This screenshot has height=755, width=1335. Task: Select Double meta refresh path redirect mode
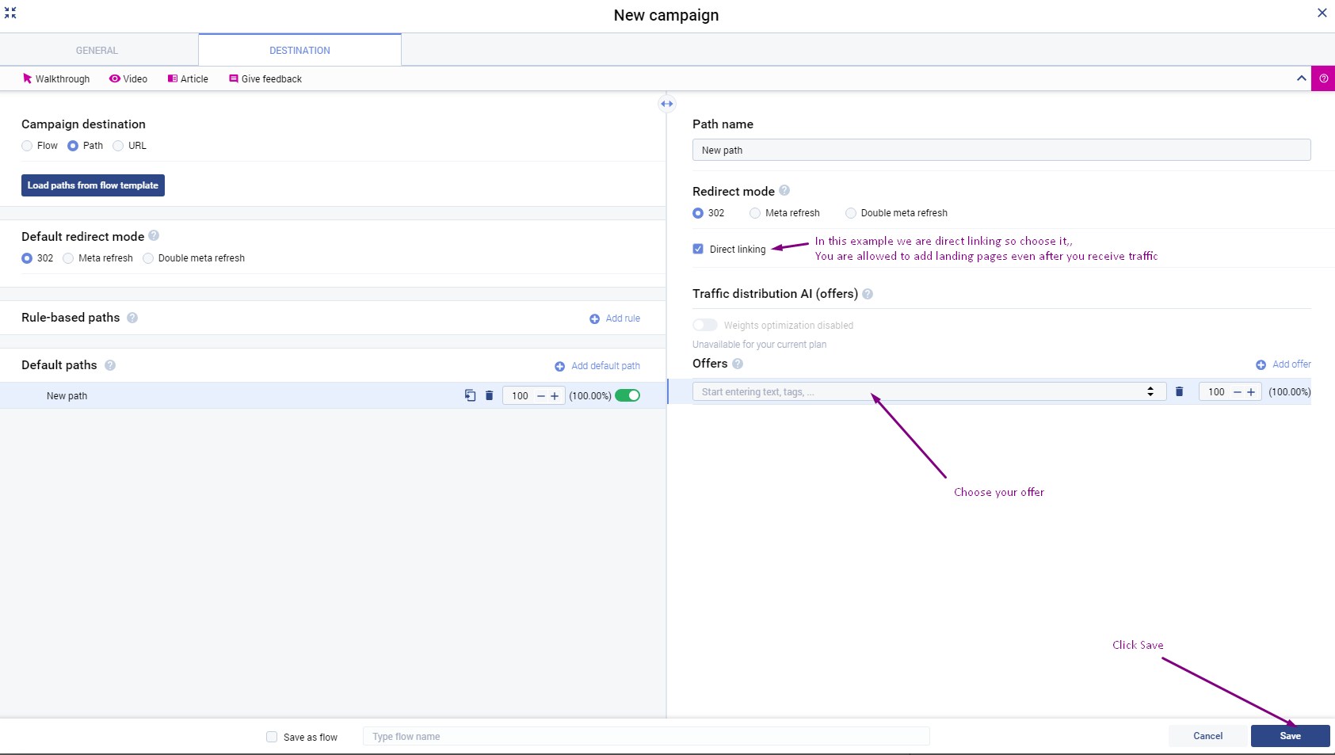[851, 213]
